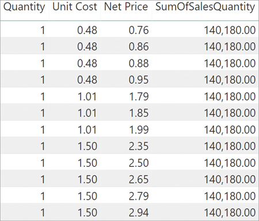Screen dimensions: 259x221
Task: Click Net Price value 1.99
Action: (139, 130)
